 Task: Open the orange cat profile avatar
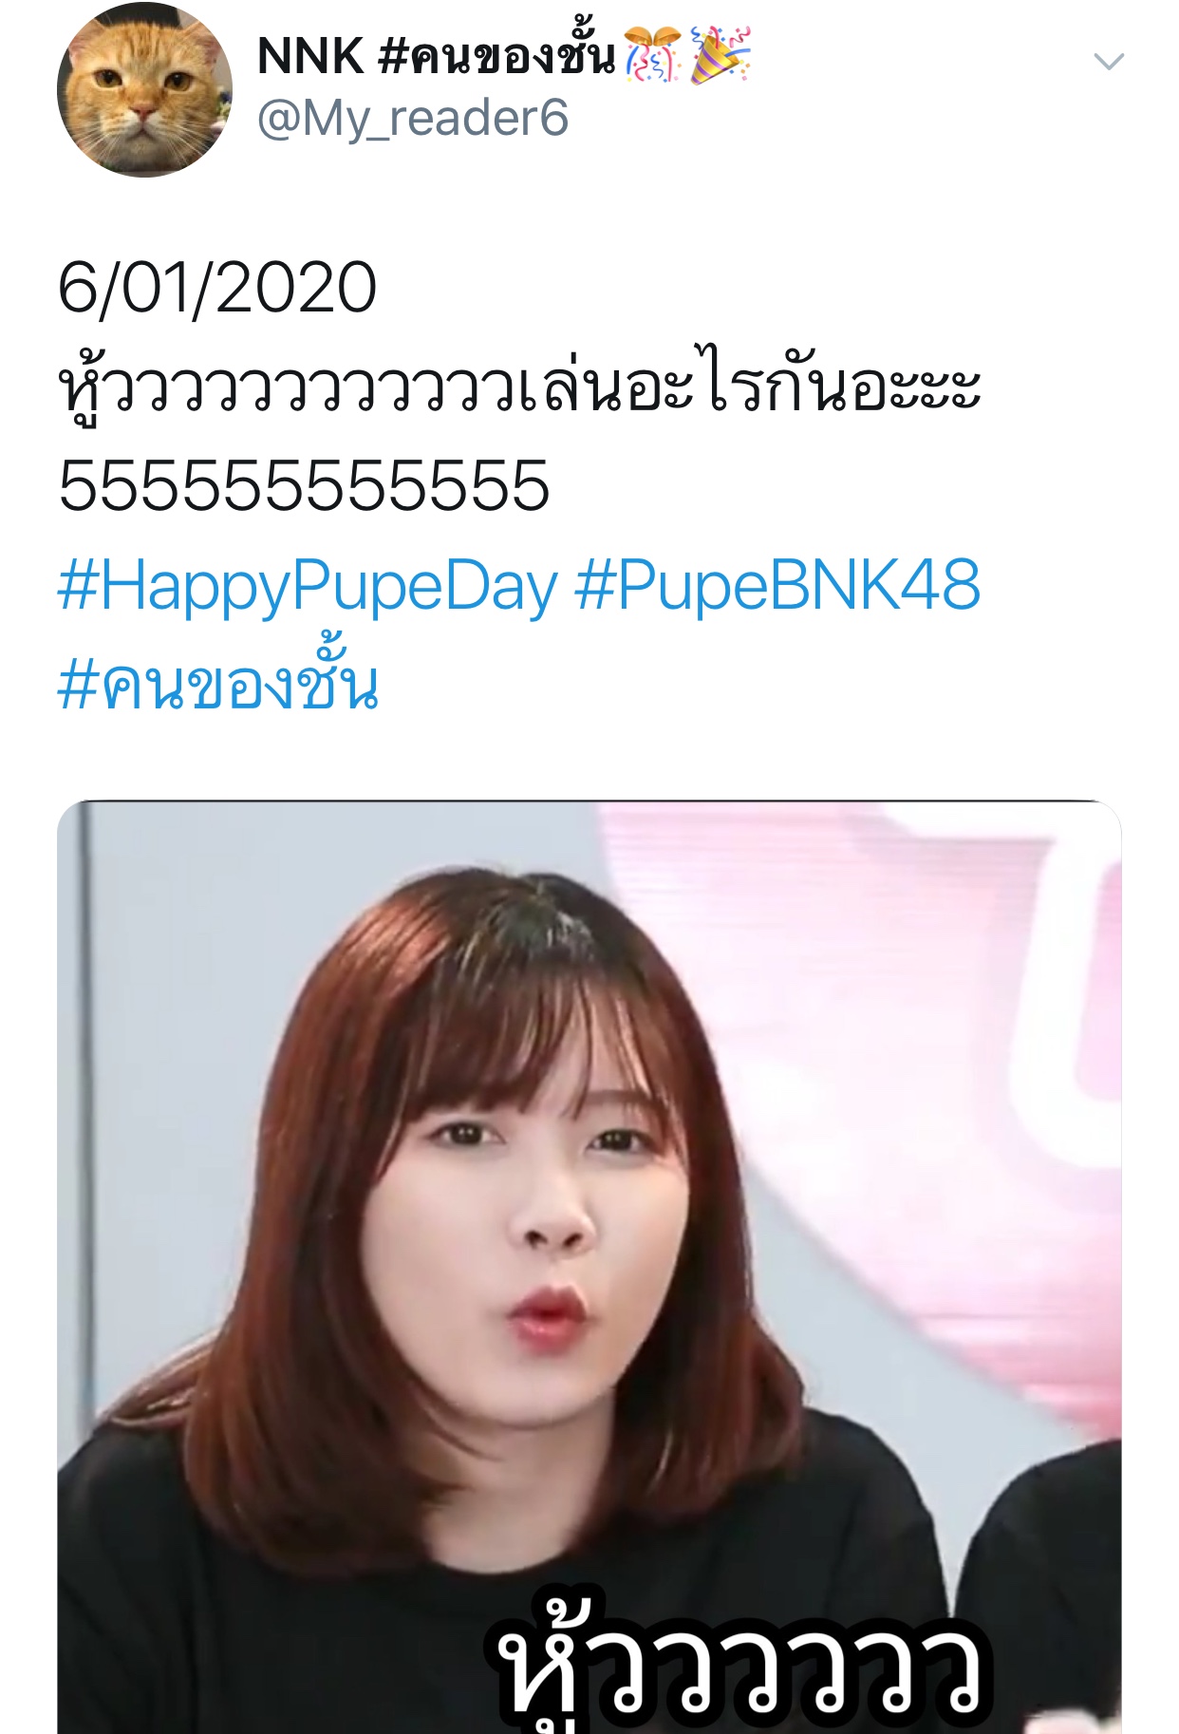144,89
